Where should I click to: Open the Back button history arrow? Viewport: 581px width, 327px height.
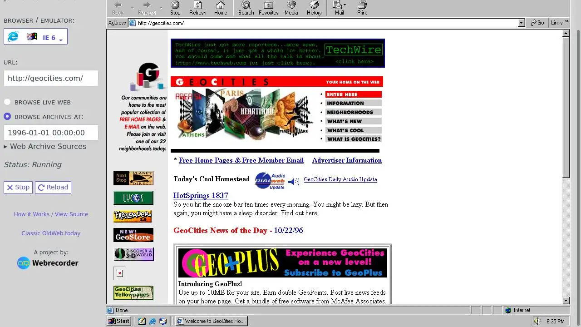133,8
